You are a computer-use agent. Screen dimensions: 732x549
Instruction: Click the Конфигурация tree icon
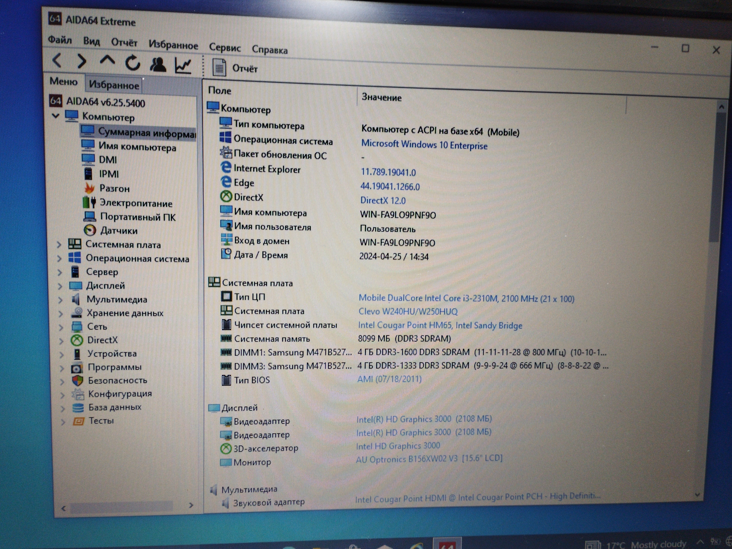click(78, 394)
